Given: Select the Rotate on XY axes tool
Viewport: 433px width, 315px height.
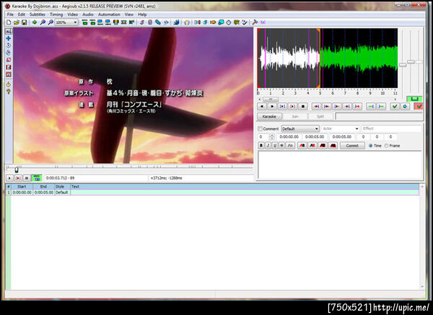Looking at the screenshot, I should 9,53.
